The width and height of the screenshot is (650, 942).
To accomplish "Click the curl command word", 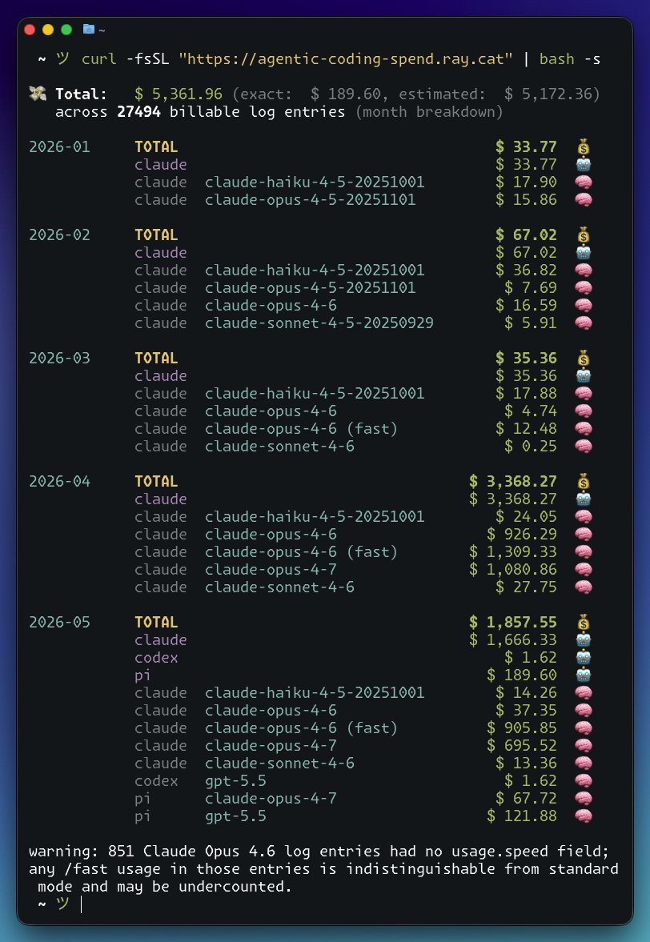I will 99,59.
